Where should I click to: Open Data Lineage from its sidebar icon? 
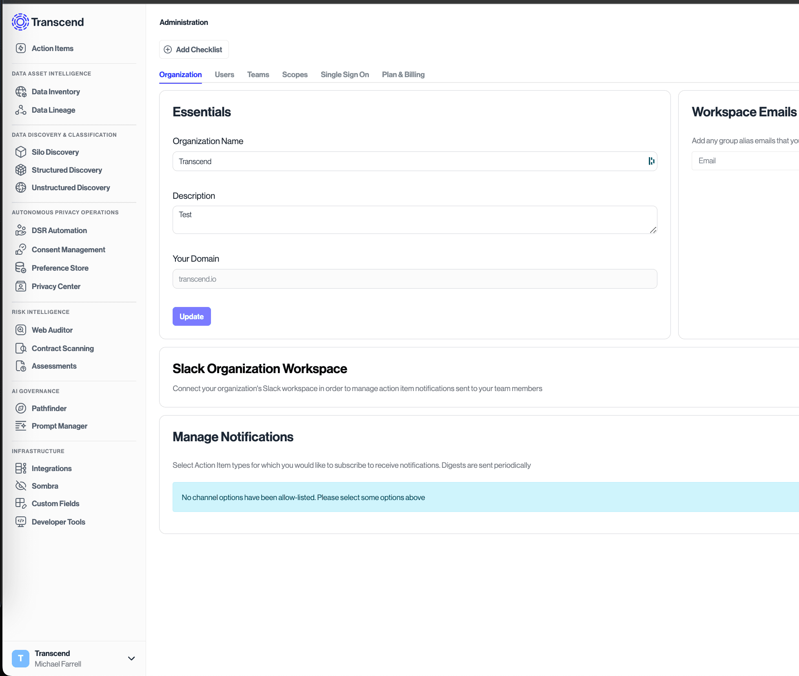[x=21, y=110]
